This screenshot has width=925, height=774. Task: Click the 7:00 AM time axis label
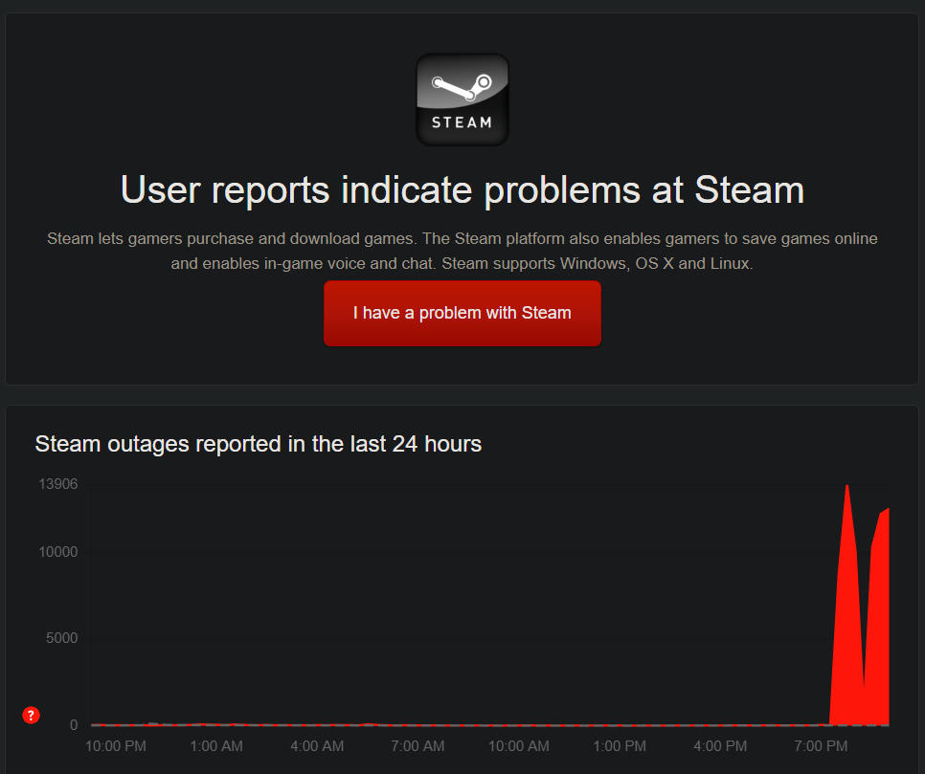(417, 745)
